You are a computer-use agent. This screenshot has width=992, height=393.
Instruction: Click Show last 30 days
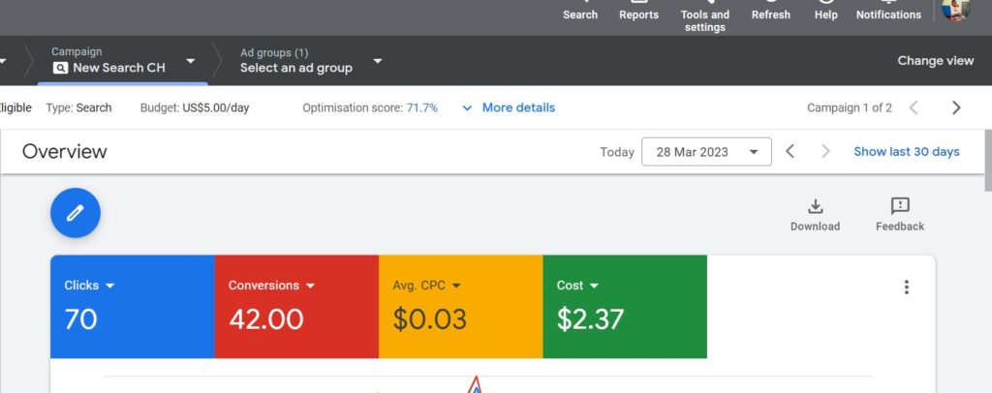(907, 152)
